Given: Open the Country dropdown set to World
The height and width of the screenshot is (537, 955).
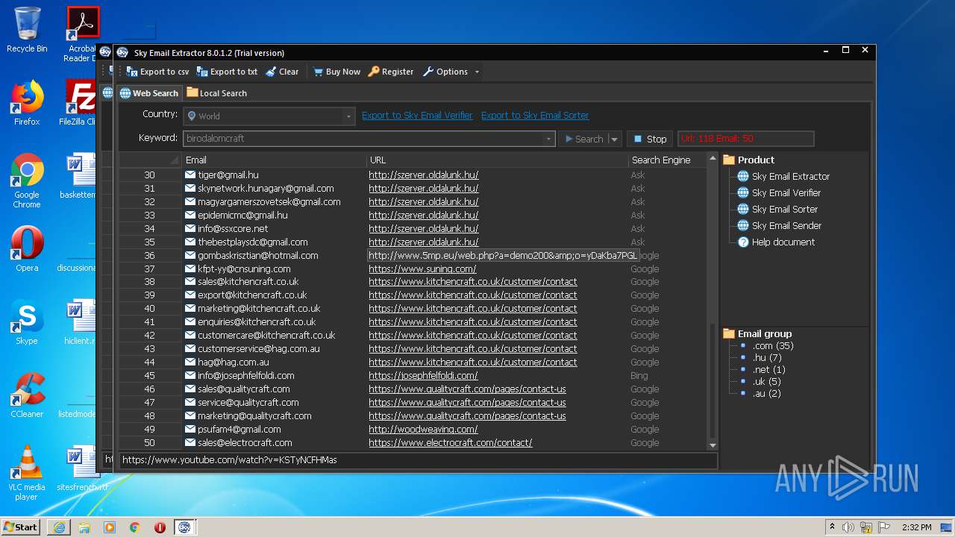Looking at the screenshot, I should 269,116.
